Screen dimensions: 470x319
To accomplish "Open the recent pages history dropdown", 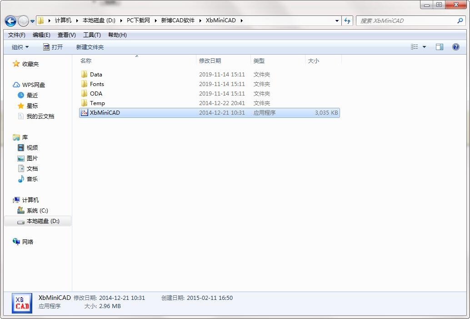I will [x=32, y=21].
